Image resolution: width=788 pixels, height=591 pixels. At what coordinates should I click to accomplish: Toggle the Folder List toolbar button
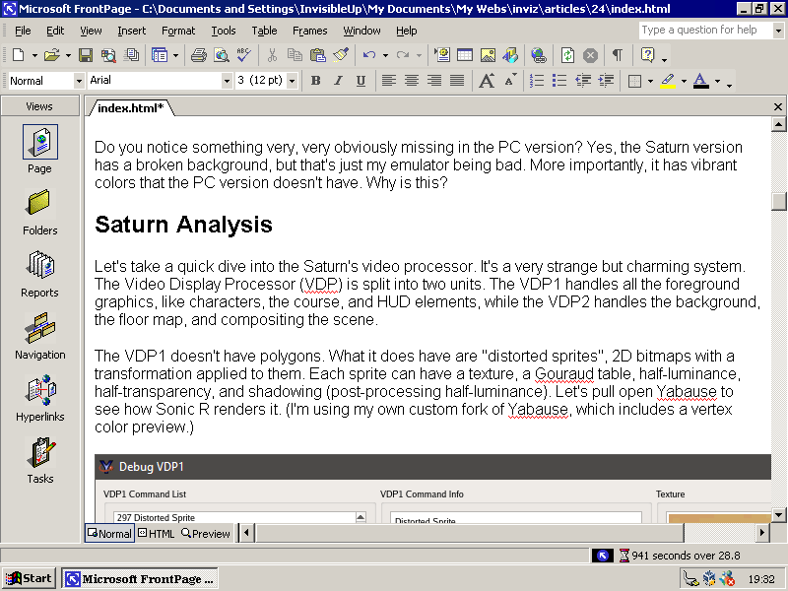[x=160, y=55]
